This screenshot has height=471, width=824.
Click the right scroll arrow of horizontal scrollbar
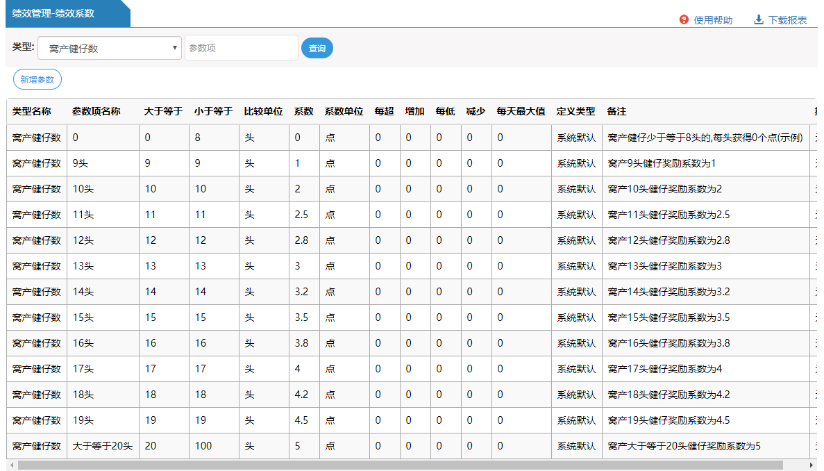pos(812,465)
